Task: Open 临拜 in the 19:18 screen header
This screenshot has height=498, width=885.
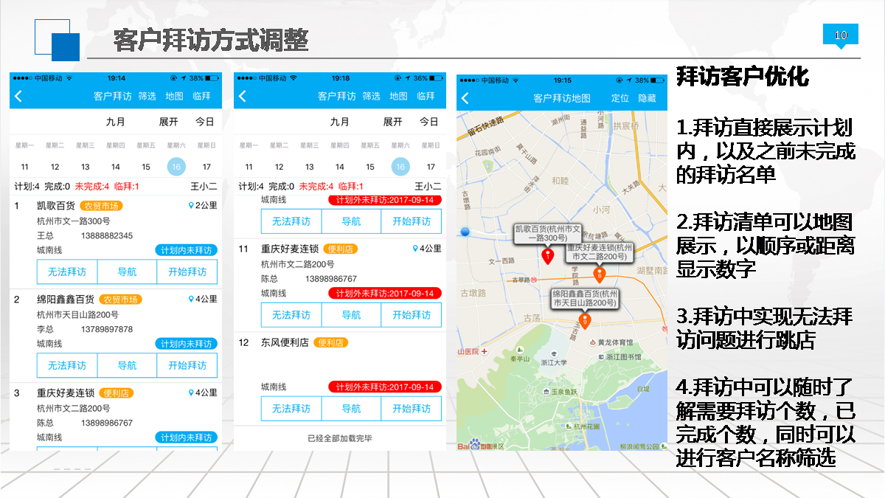Action: (426, 97)
